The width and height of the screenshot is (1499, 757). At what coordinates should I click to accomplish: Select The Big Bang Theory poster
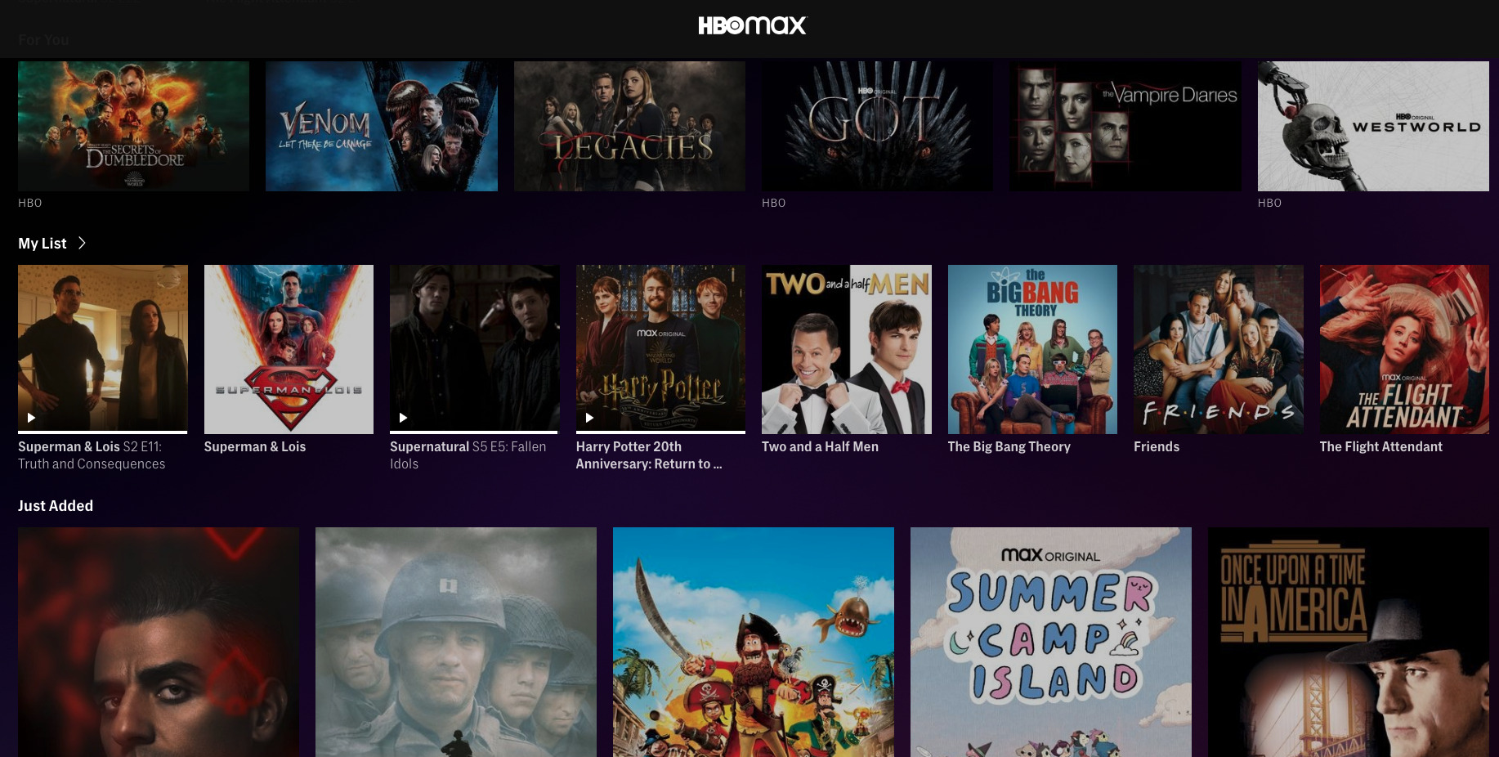pyautogui.click(x=1032, y=349)
